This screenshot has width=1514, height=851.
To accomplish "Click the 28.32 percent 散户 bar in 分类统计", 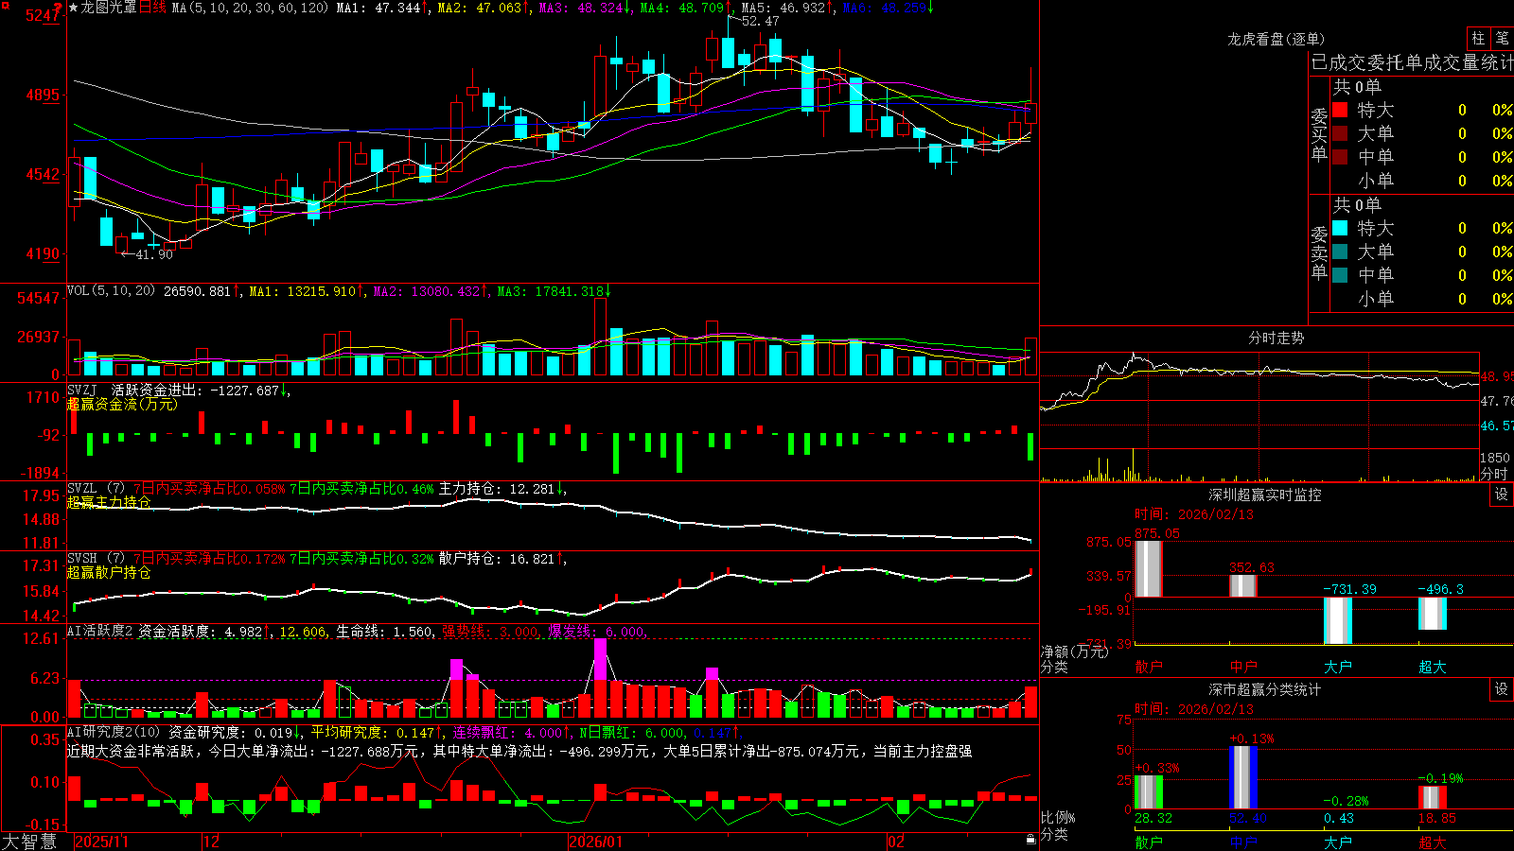I will [x=1149, y=791].
